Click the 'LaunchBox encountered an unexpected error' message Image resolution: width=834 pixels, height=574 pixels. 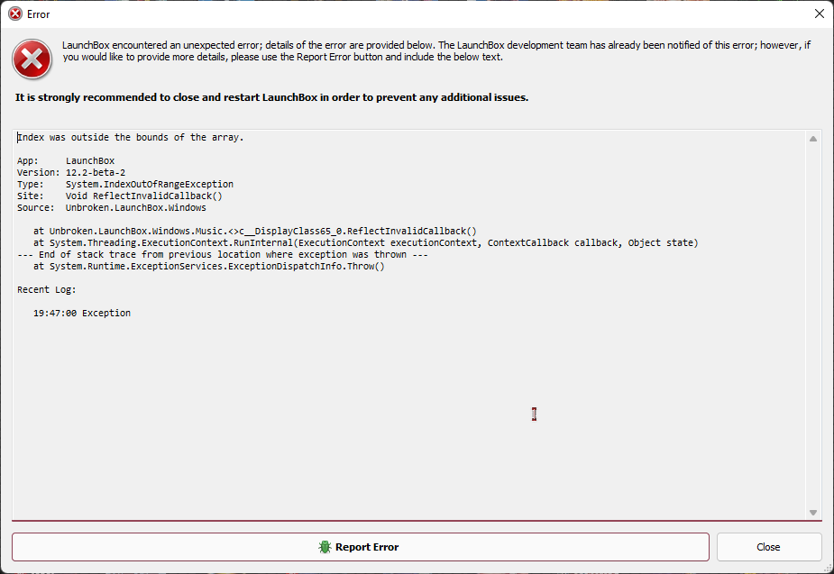pyautogui.click(x=436, y=51)
